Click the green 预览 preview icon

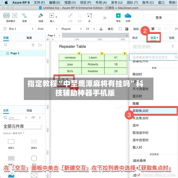click(x=118, y=16)
